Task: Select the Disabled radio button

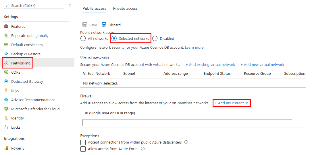Action: (x=155, y=38)
